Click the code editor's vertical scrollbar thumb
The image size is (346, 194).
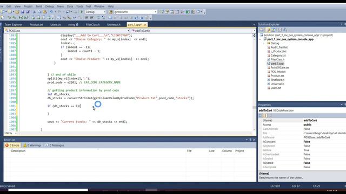tap(254, 107)
